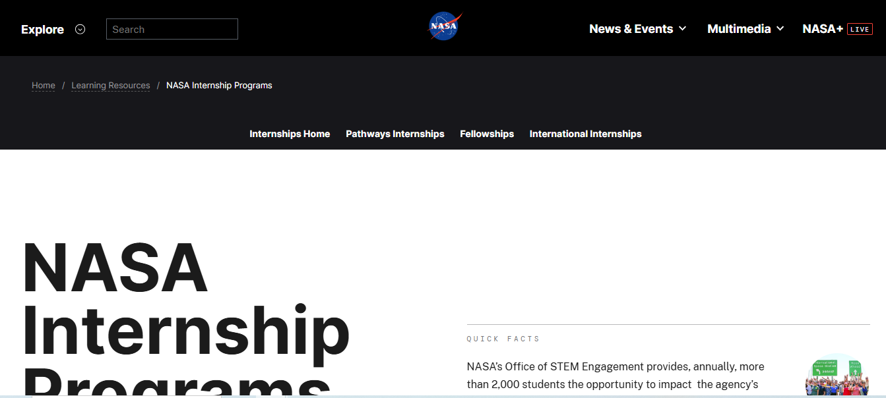Click the NASA Internship Programs breadcrumb text
Screen dimensions: 886x398
(x=219, y=86)
